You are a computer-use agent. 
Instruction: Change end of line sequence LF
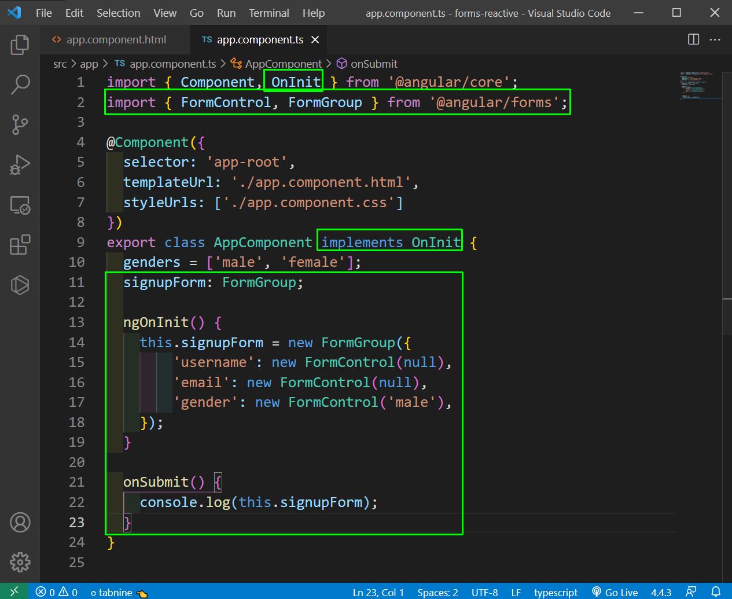516,592
